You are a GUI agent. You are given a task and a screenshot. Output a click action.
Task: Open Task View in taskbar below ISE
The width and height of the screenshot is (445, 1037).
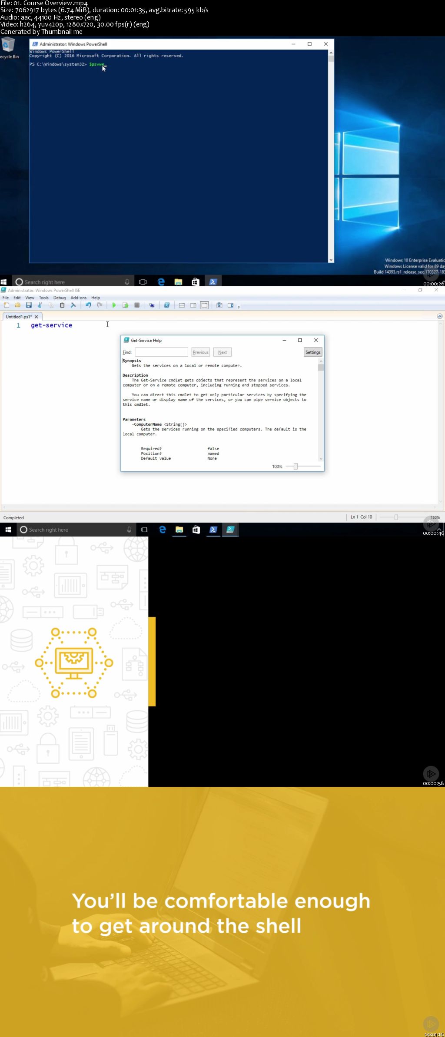click(145, 530)
